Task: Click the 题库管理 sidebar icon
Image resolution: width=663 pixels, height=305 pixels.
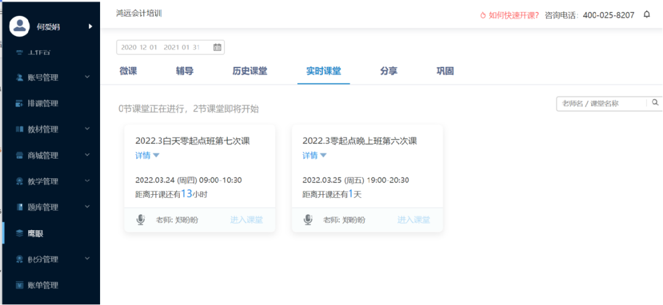Action: (x=19, y=207)
